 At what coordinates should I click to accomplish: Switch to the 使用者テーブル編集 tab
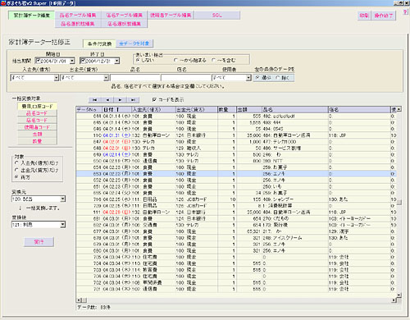tap(171, 16)
